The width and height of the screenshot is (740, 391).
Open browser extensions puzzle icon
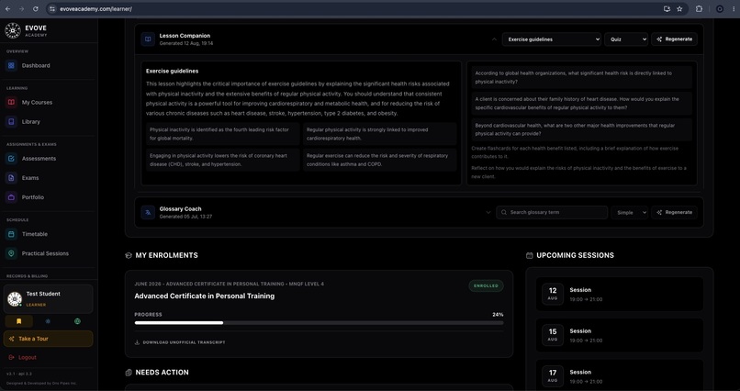pos(699,9)
